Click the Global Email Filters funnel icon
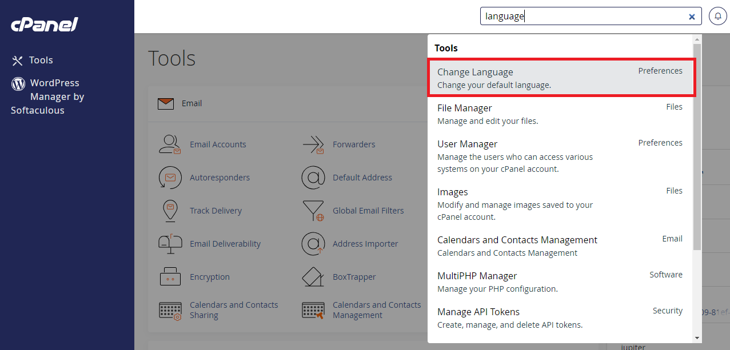This screenshot has height=350, width=730. (x=313, y=211)
